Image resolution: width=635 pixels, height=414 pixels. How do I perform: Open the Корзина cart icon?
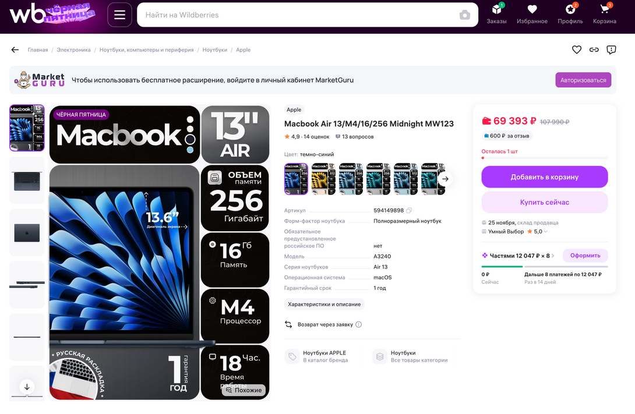point(605,14)
